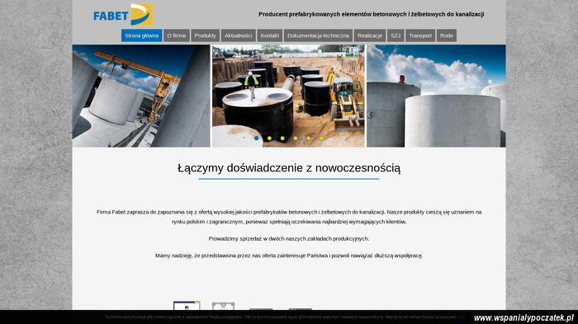Viewport: 578px width, 324px height.
Task: Open the SZJ menu item
Action: tap(396, 35)
